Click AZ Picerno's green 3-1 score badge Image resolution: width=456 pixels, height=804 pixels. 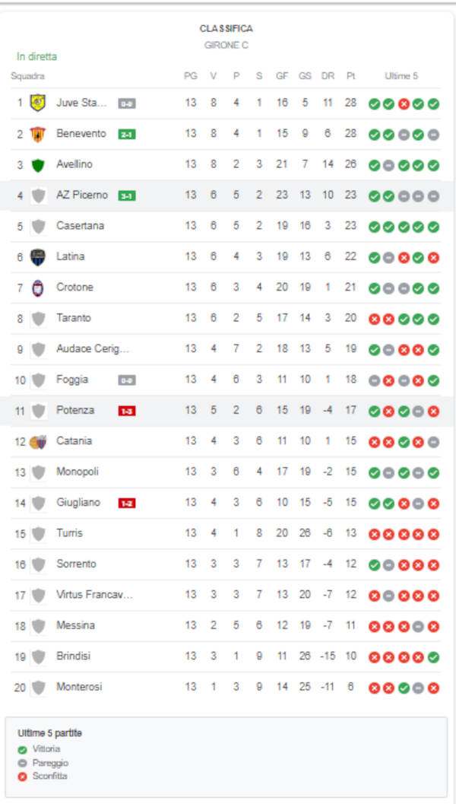[126, 195]
